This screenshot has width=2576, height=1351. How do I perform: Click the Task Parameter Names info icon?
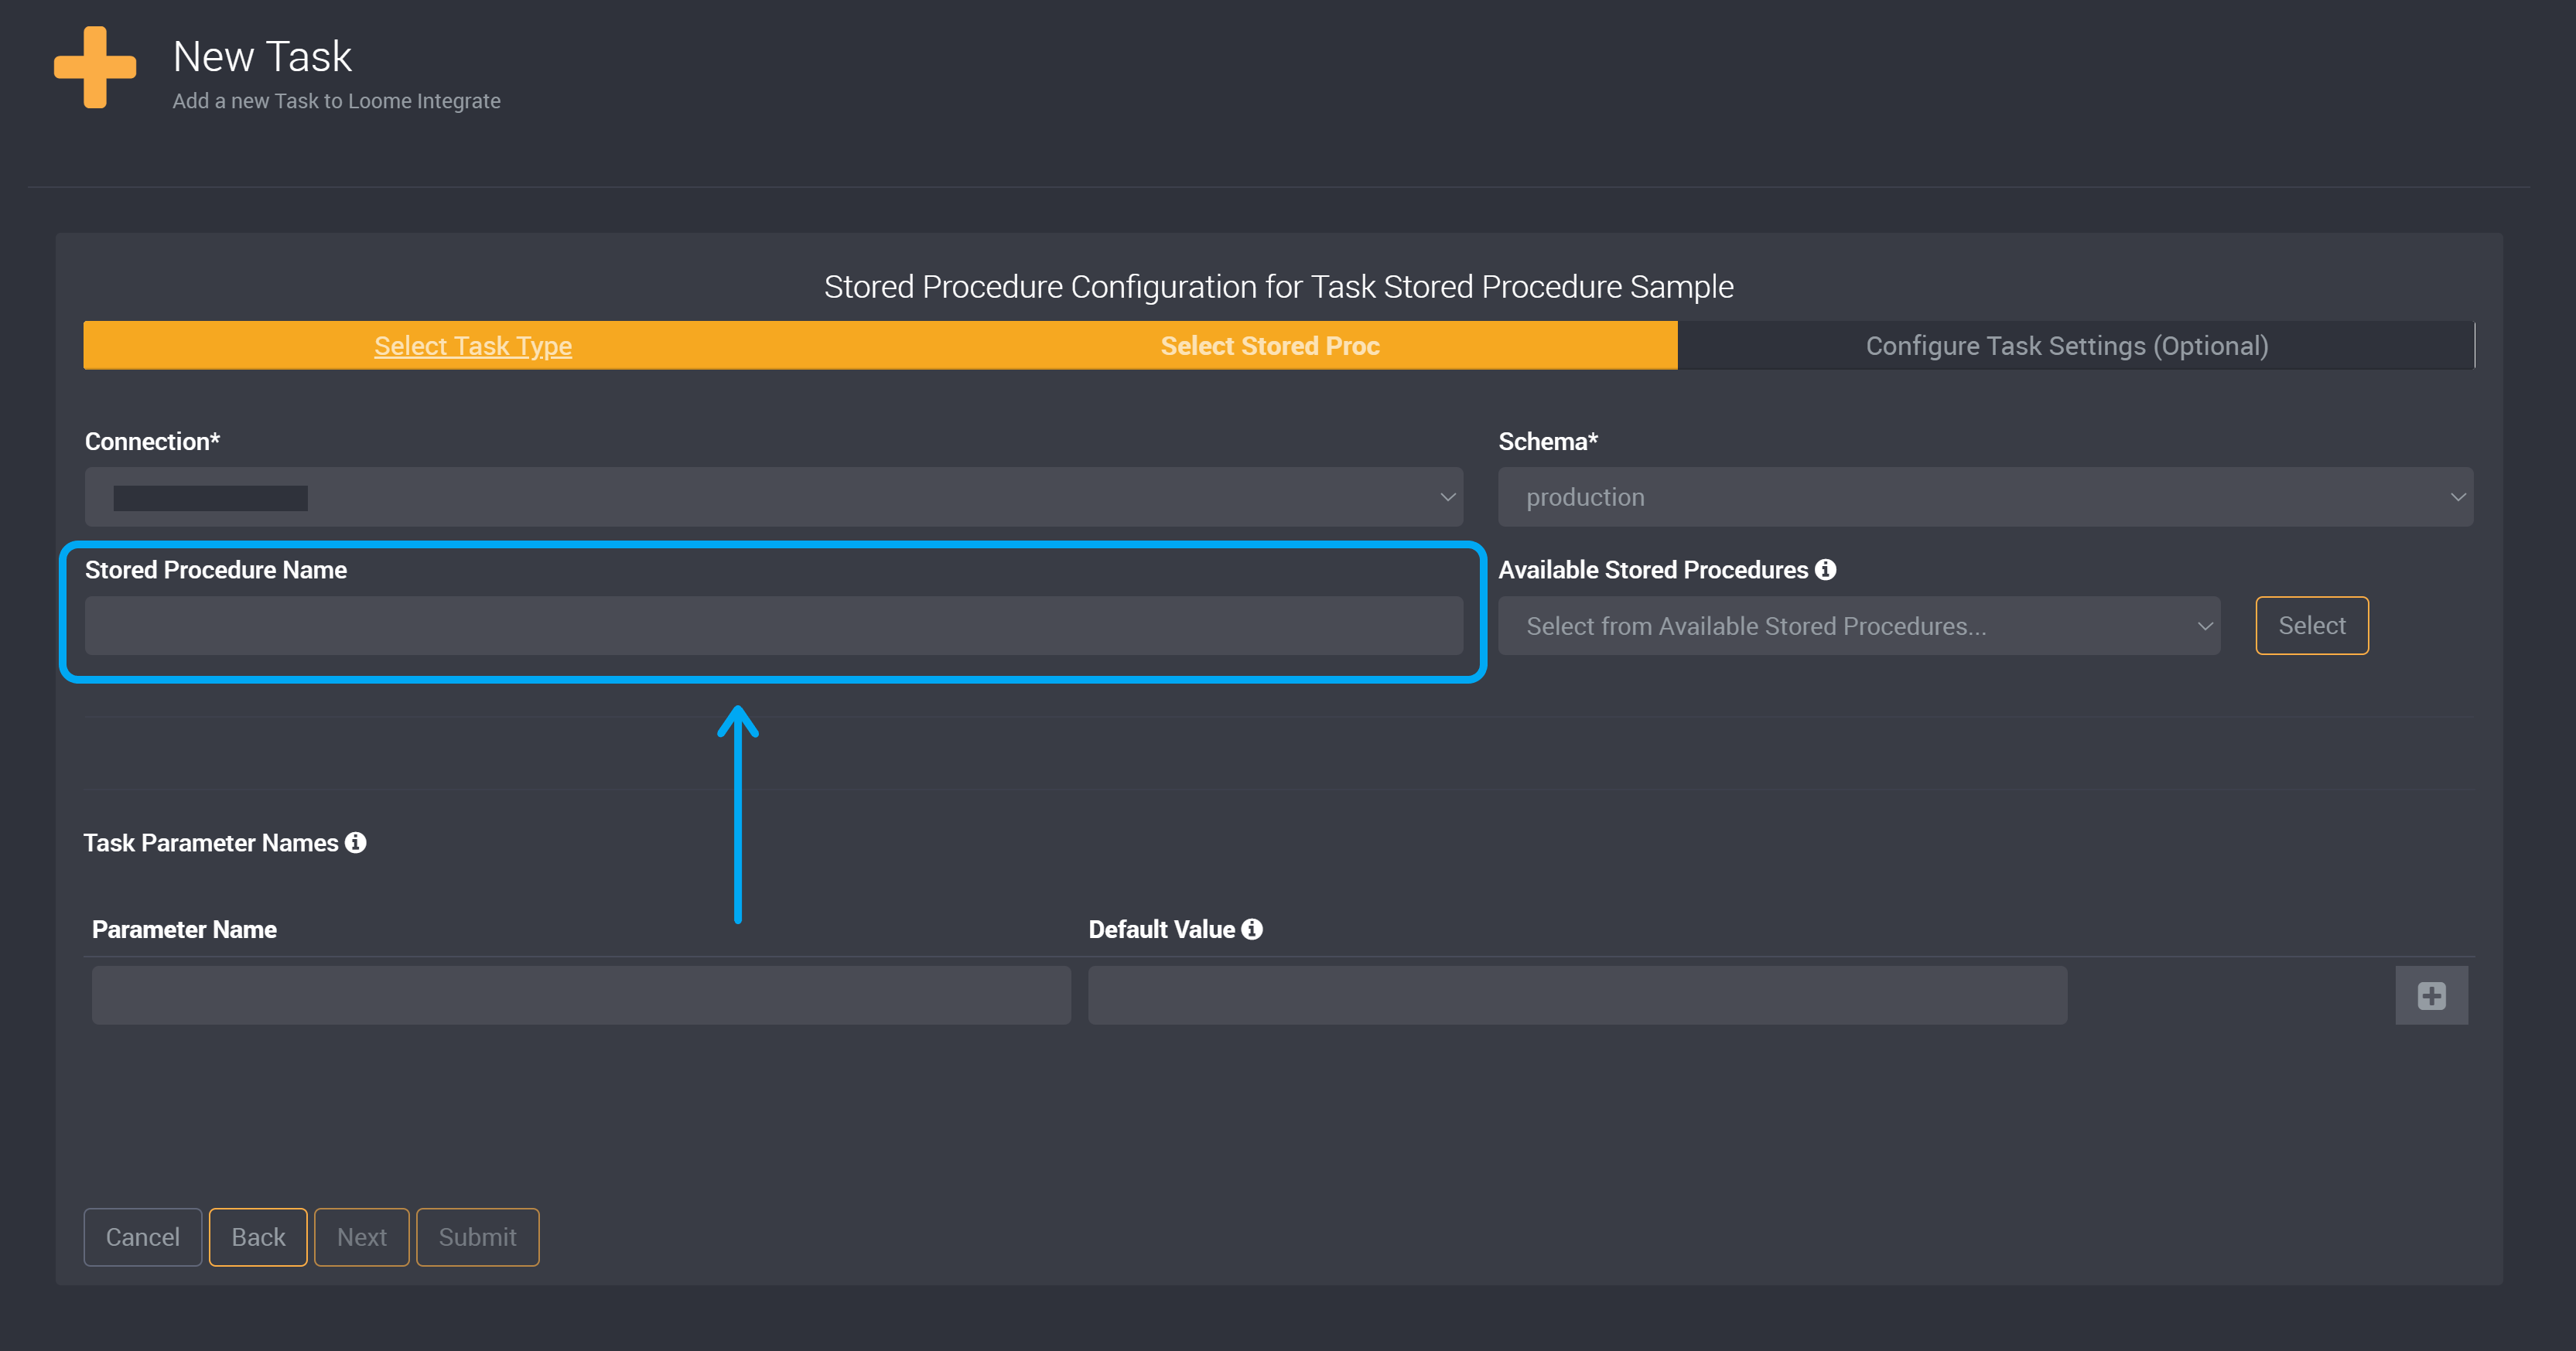click(355, 842)
